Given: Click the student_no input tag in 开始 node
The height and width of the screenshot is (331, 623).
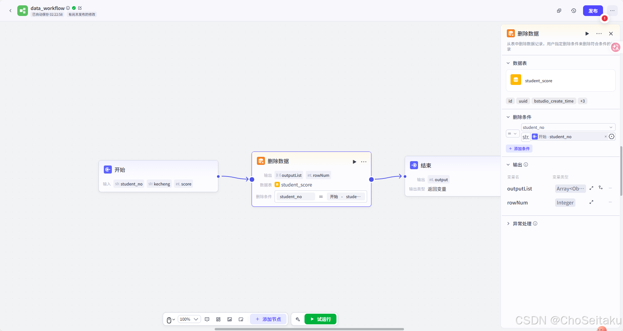Looking at the screenshot, I should pos(129,184).
